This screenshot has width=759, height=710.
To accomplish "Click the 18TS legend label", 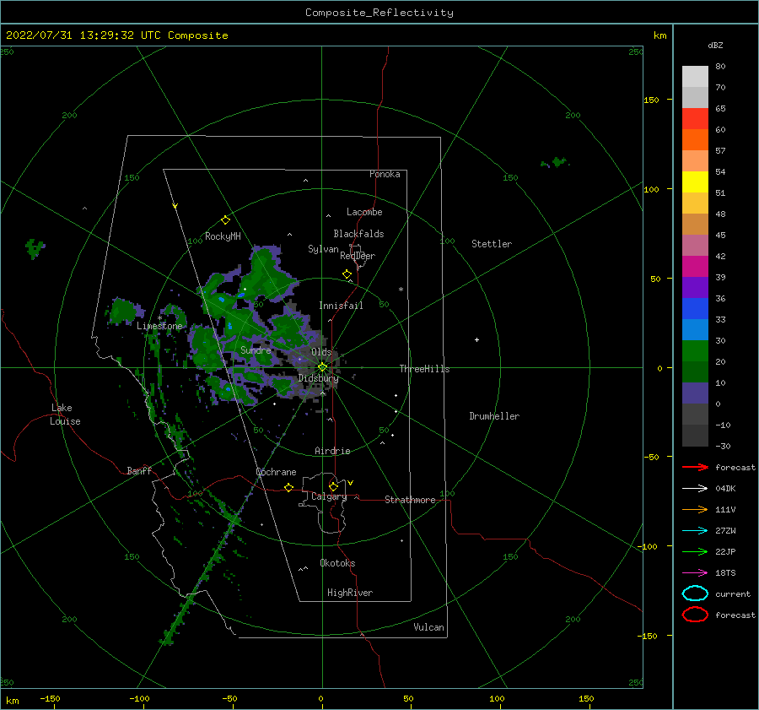I will [x=725, y=573].
